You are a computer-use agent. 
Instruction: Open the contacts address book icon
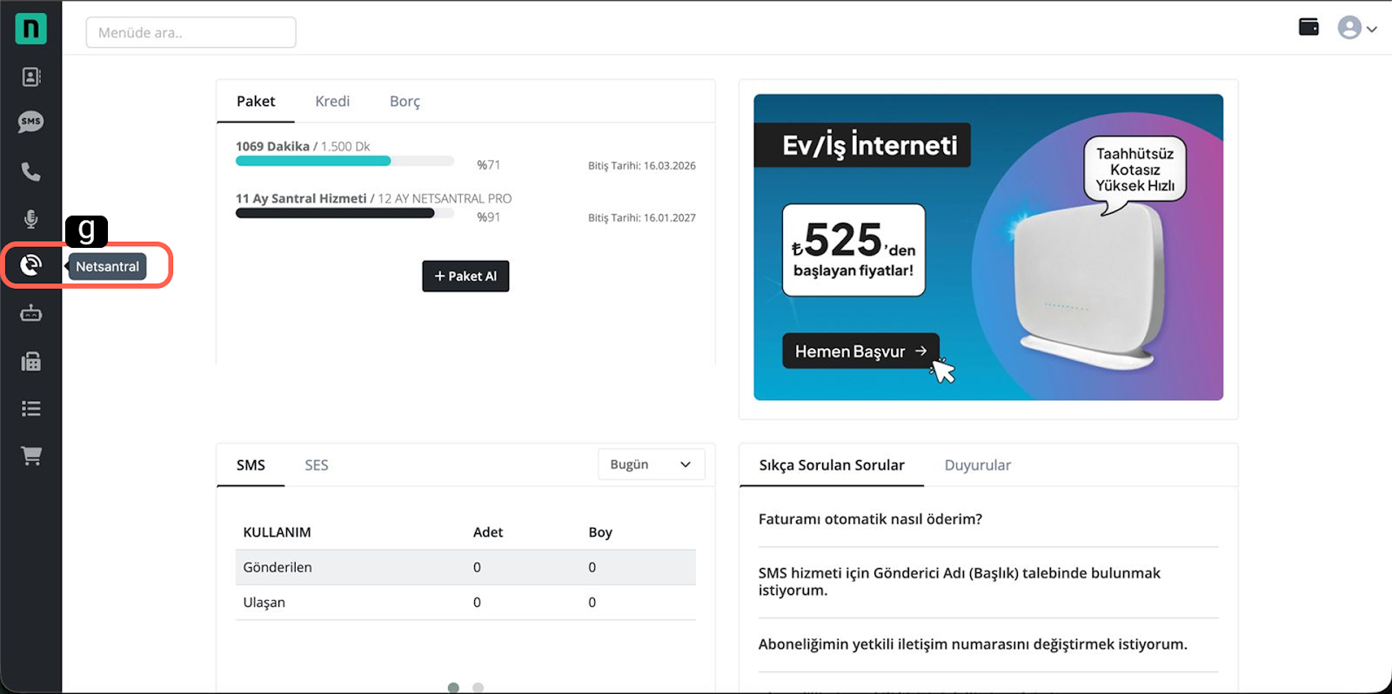click(x=31, y=77)
